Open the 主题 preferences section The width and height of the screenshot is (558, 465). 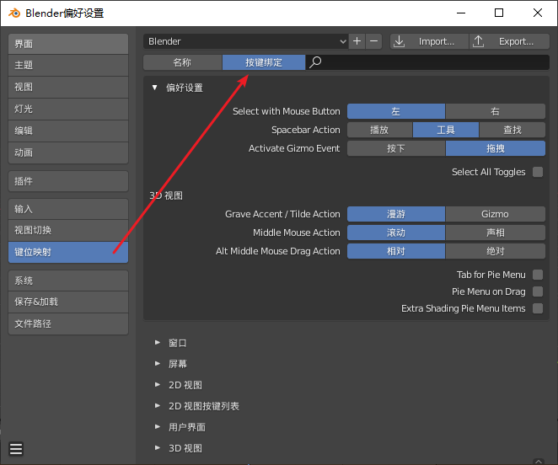(x=68, y=65)
